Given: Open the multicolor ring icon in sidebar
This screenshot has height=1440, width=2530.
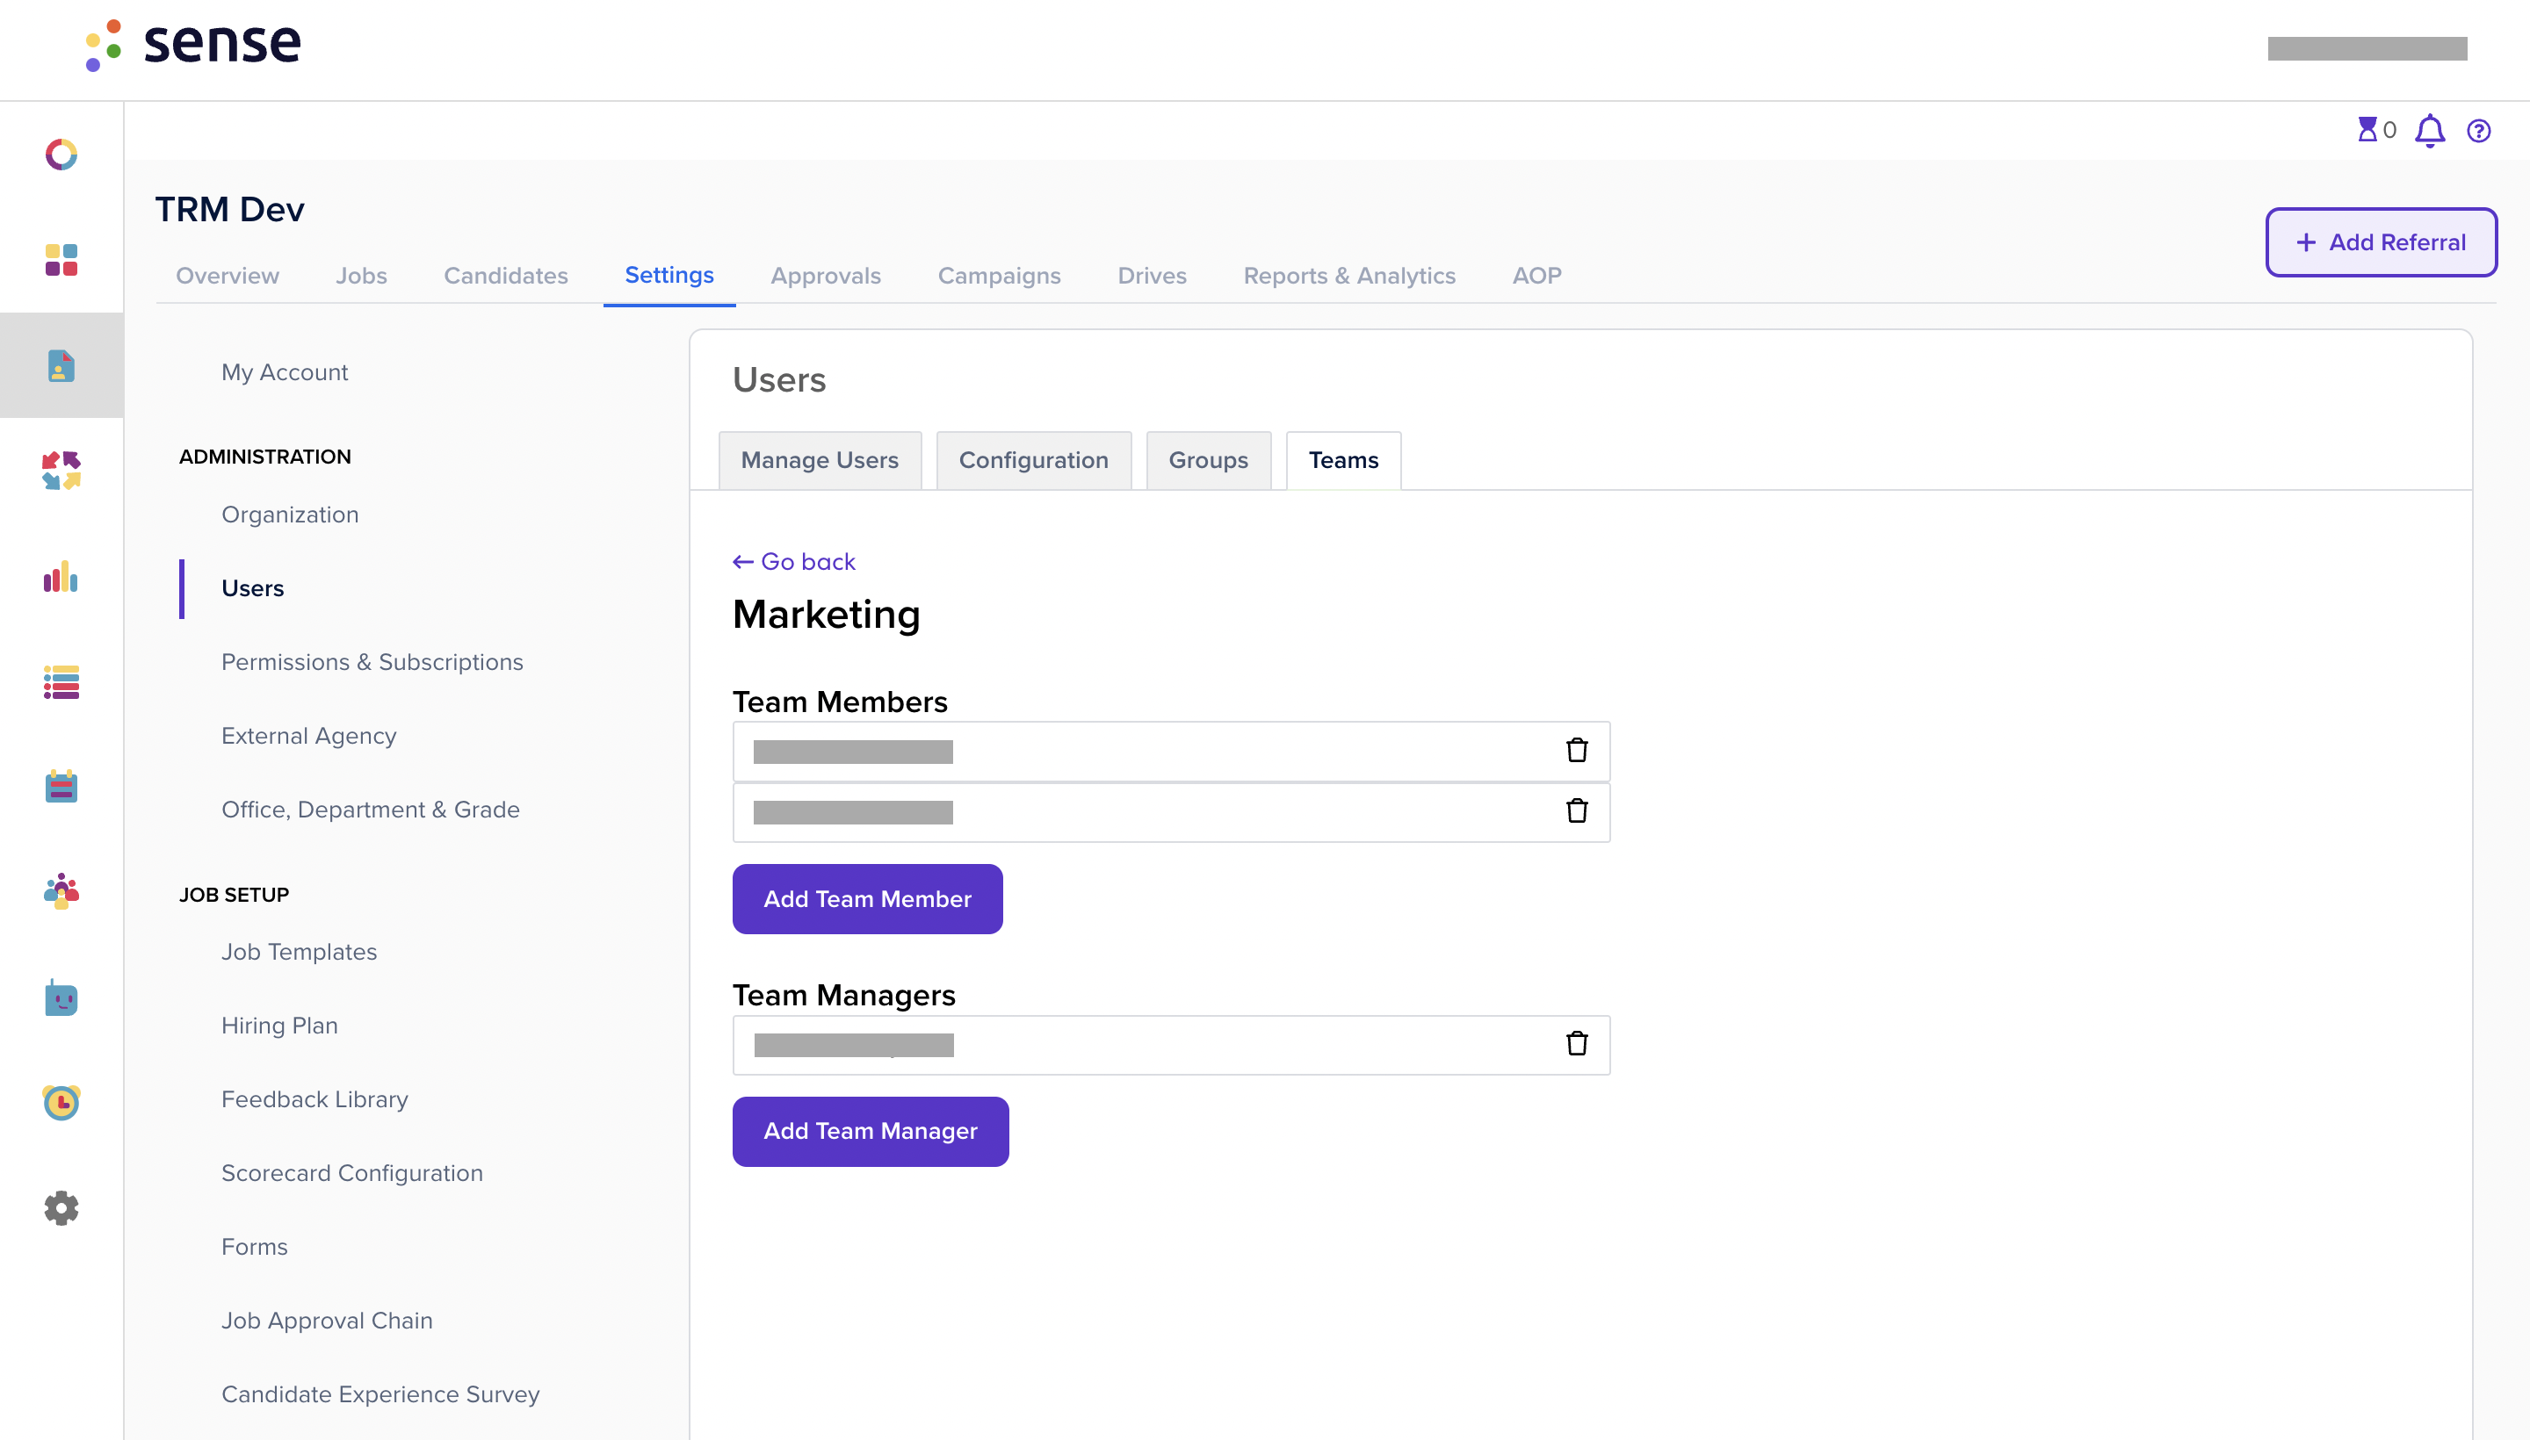Looking at the screenshot, I should point(61,155).
